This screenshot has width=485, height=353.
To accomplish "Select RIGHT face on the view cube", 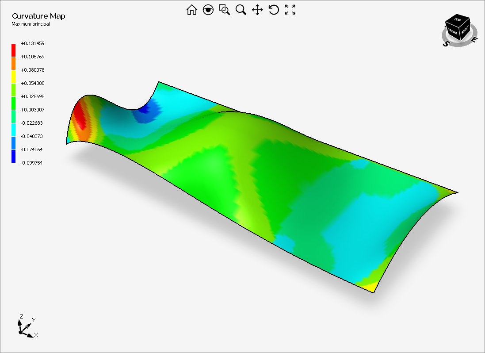I will [x=465, y=31].
